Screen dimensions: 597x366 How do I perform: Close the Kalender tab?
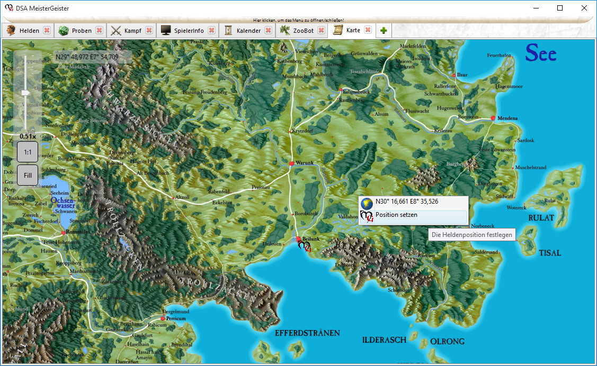[x=268, y=30]
